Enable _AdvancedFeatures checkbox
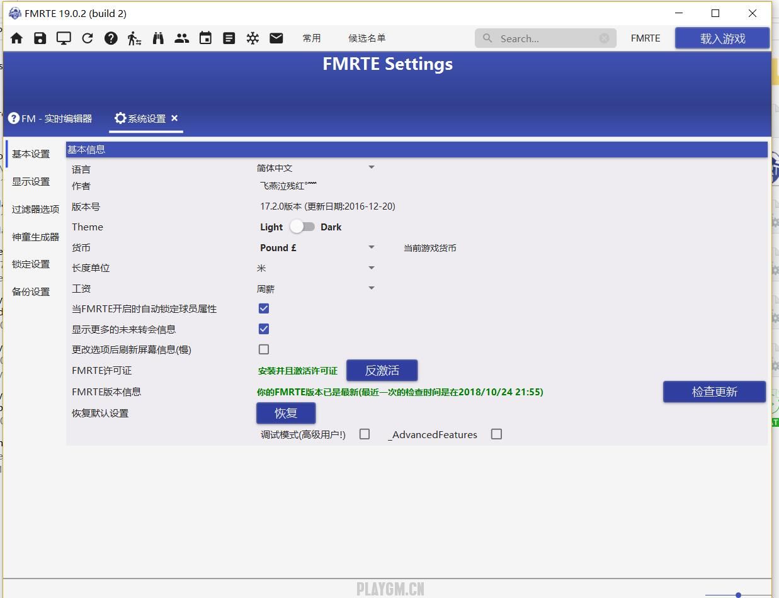 pos(497,434)
